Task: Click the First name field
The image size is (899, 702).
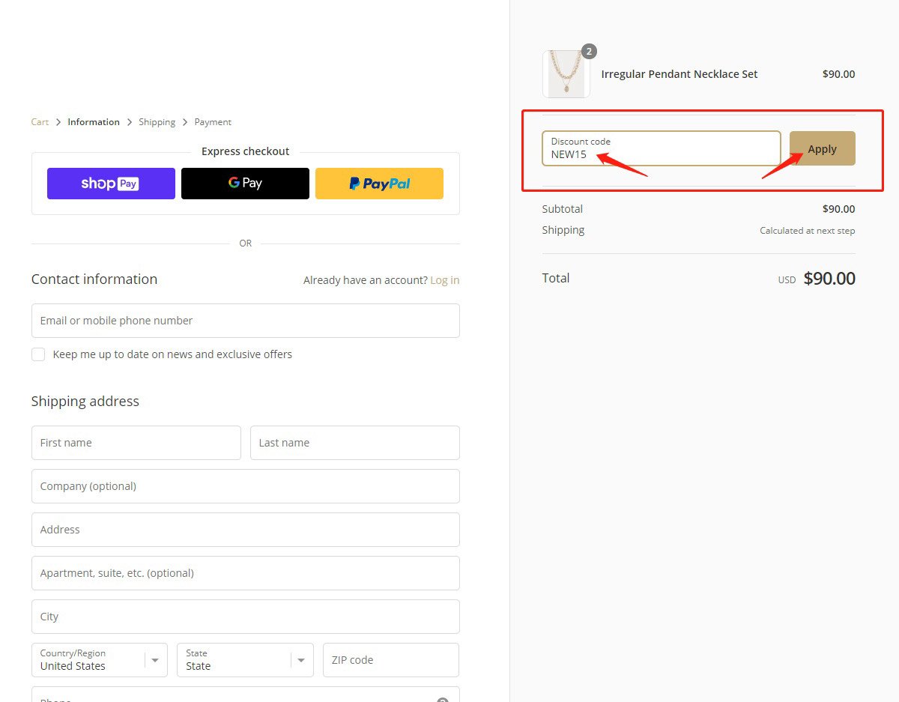Action: 136,443
